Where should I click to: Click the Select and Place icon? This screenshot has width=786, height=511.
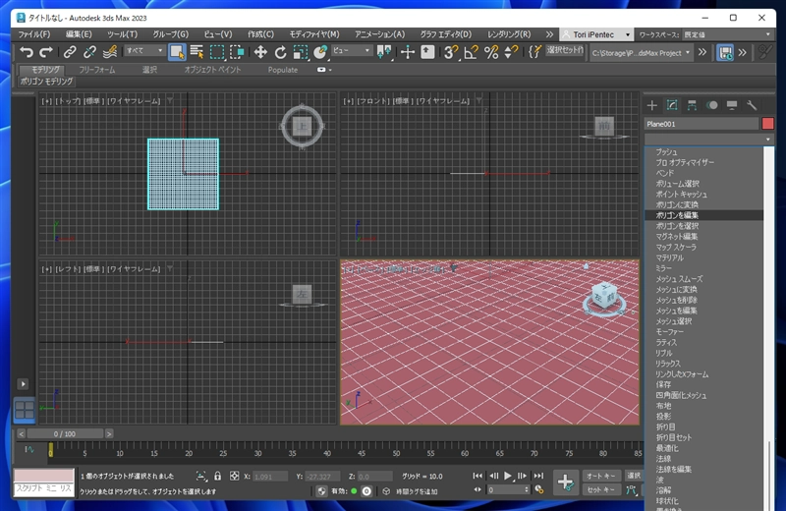pyautogui.click(x=320, y=52)
